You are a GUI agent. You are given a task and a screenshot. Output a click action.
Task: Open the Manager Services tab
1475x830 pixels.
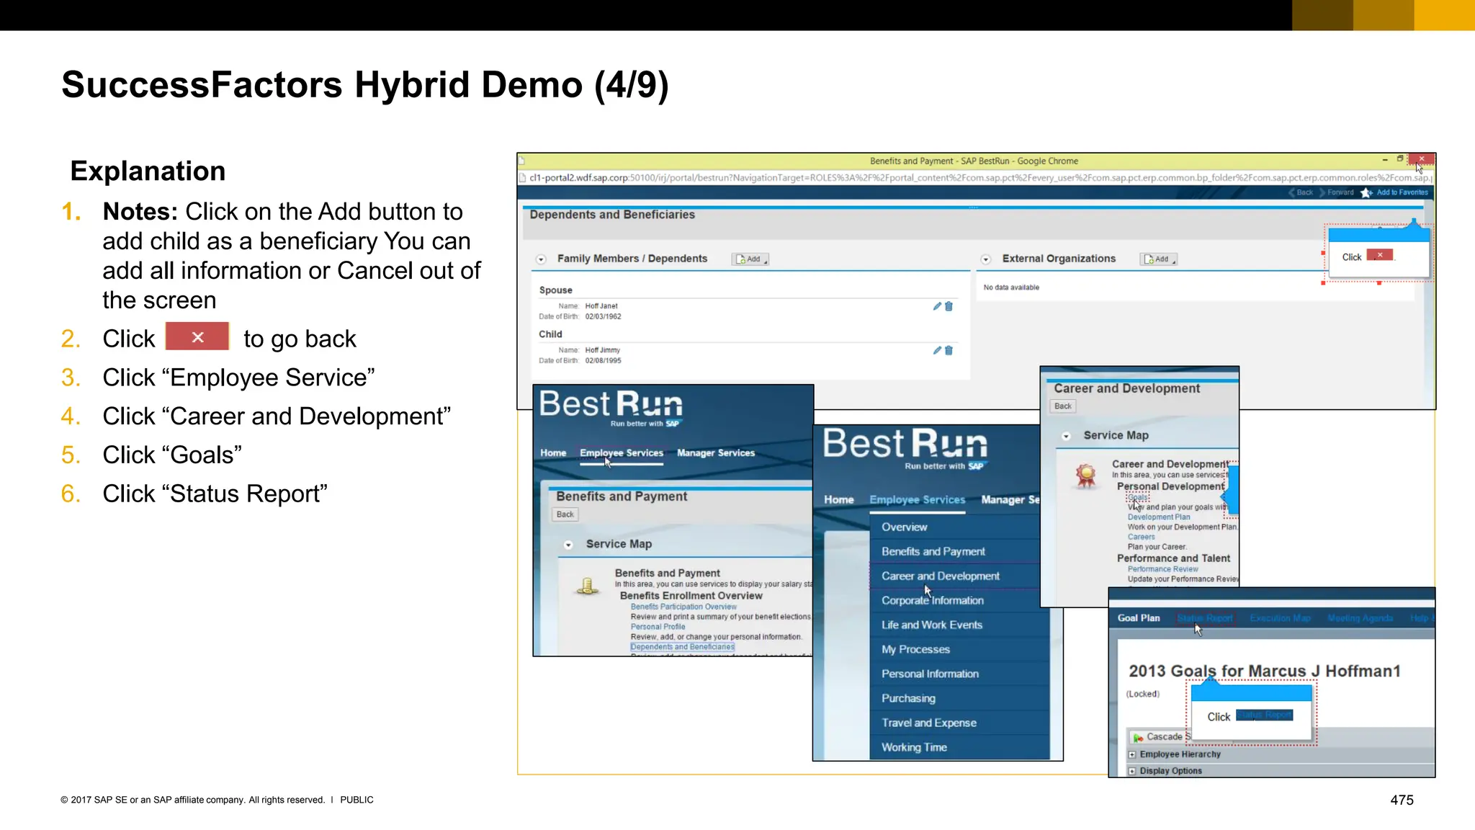pyautogui.click(x=716, y=453)
